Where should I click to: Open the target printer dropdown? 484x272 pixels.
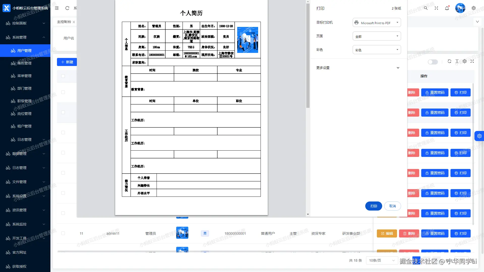[x=377, y=23]
